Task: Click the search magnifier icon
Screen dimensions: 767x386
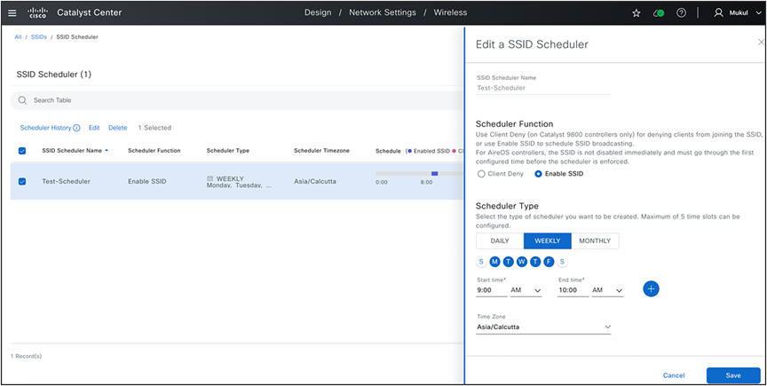Action: click(22, 100)
